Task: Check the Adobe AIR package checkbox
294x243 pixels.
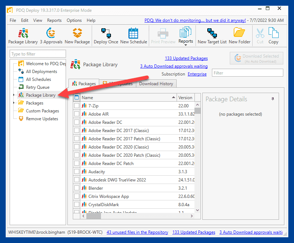Action: pos(76,114)
